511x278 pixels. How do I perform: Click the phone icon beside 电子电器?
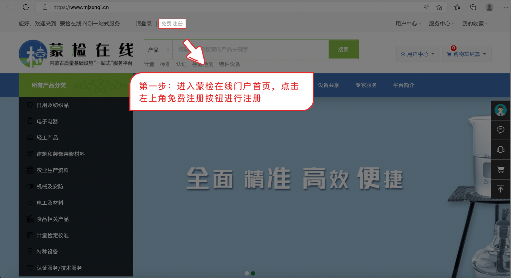(30, 121)
